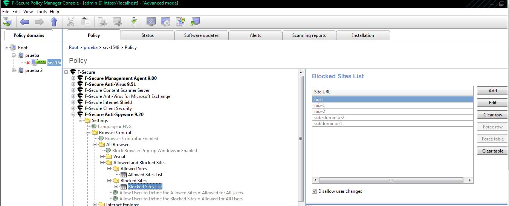Click the Root domain computer icon

pos(14,48)
